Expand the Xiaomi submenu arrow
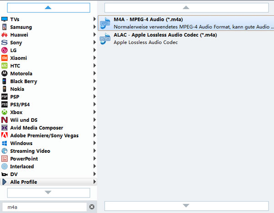The height and width of the screenshot is (213, 274). 95,58
